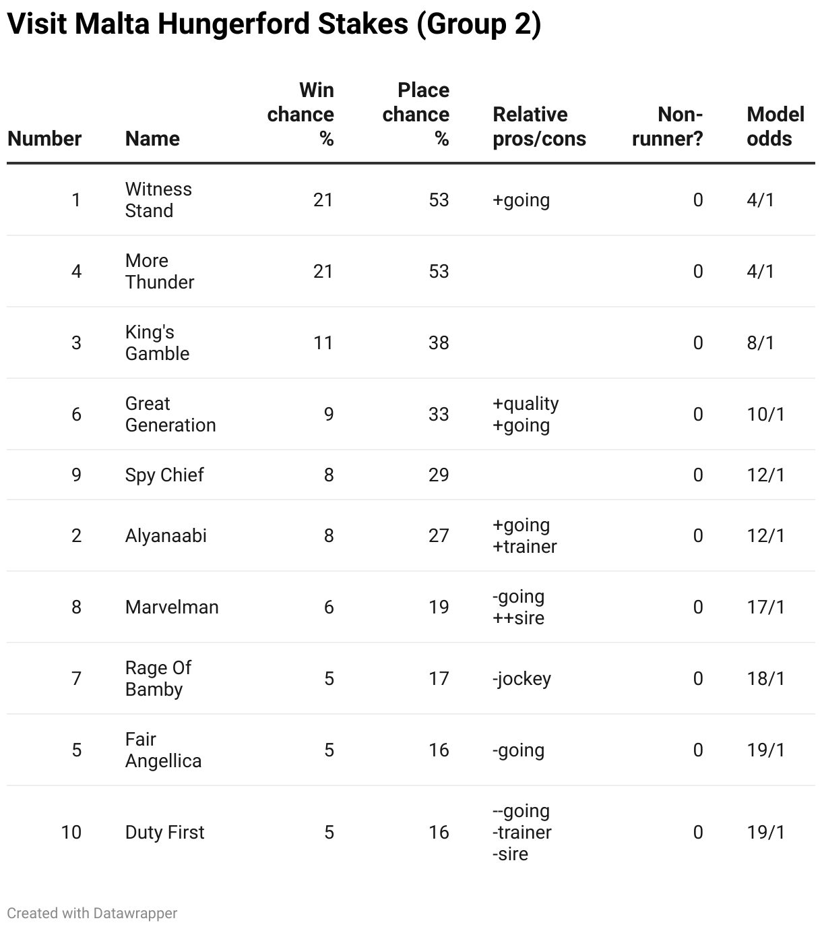Click the Name column header
Image resolution: width=822 pixels, height=929 pixels.
152,139
